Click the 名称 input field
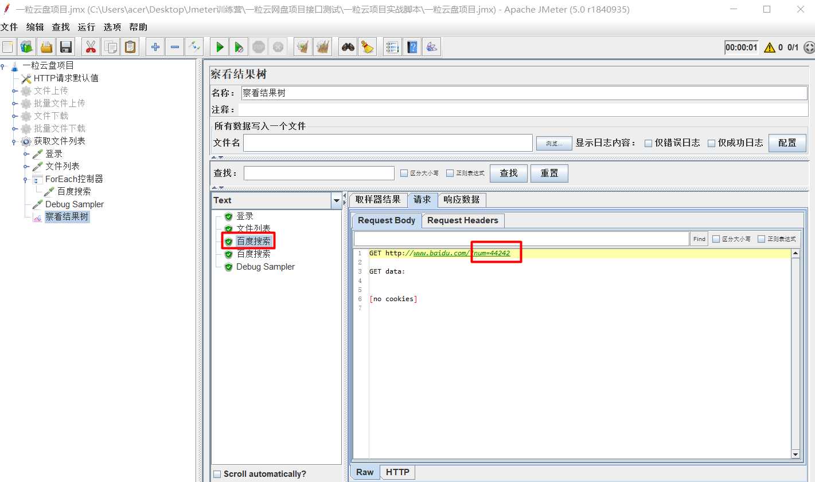The image size is (815, 482). coord(524,93)
